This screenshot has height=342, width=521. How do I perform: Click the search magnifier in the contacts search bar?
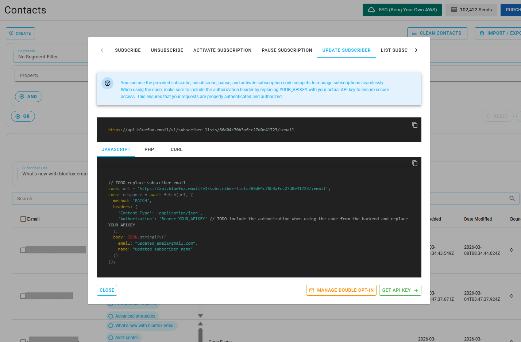(x=512, y=198)
